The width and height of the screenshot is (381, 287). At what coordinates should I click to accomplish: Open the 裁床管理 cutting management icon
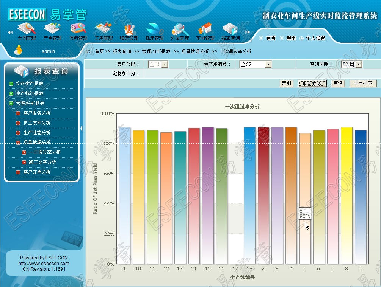pyautogui.click(x=154, y=29)
